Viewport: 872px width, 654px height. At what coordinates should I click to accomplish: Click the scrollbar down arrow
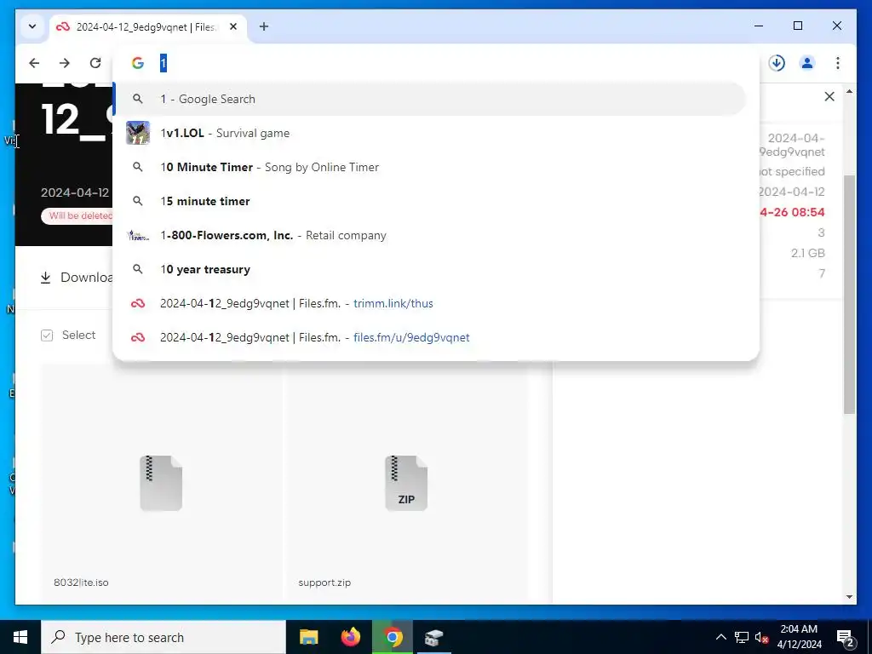[x=849, y=597]
